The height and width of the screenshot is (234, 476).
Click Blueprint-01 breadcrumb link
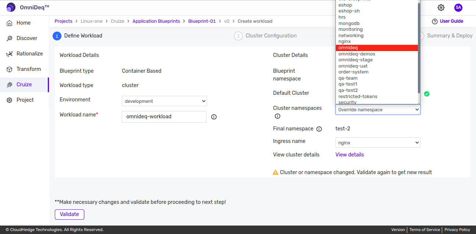tap(202, 21)
